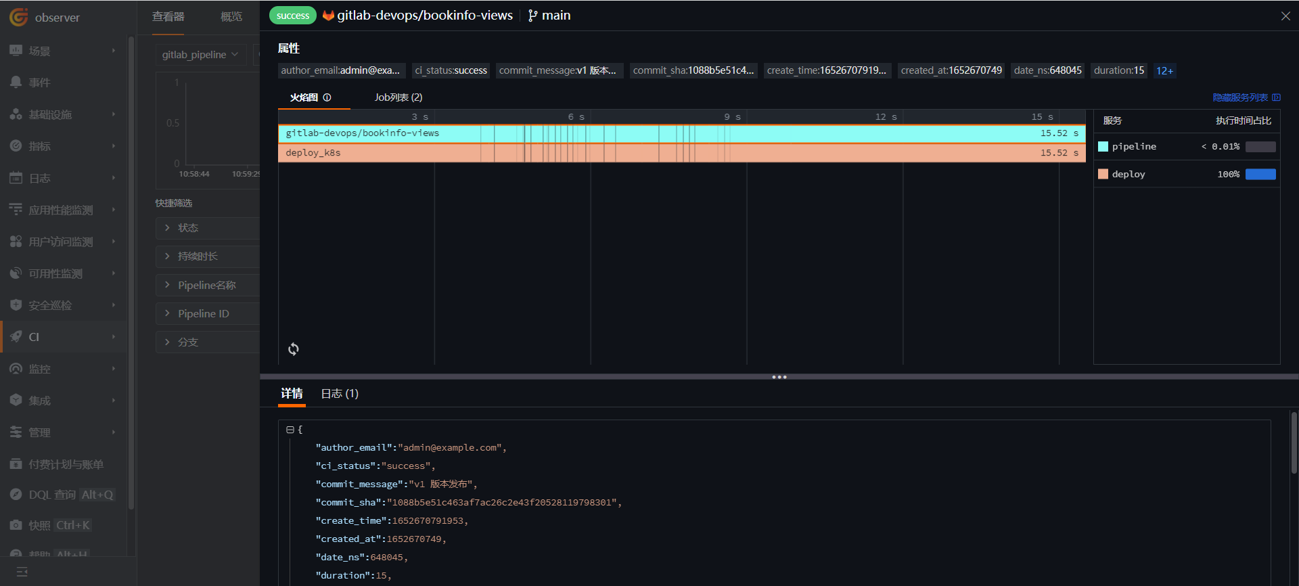The width and height of the screenshot is (1299, 586).
Task: Select the 日志 (1) tab
Action: 340,394
